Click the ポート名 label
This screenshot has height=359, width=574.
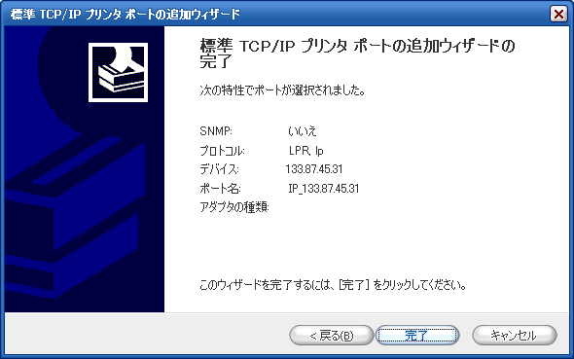click(220, 189)
